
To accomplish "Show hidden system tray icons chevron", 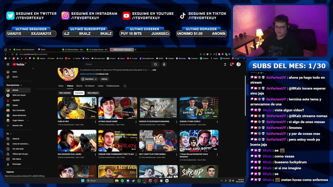I will click(x=222, y=181).
